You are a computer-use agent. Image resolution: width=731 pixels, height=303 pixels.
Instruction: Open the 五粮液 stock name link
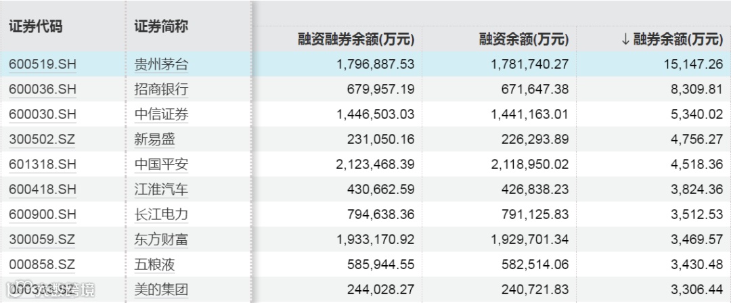155,264
